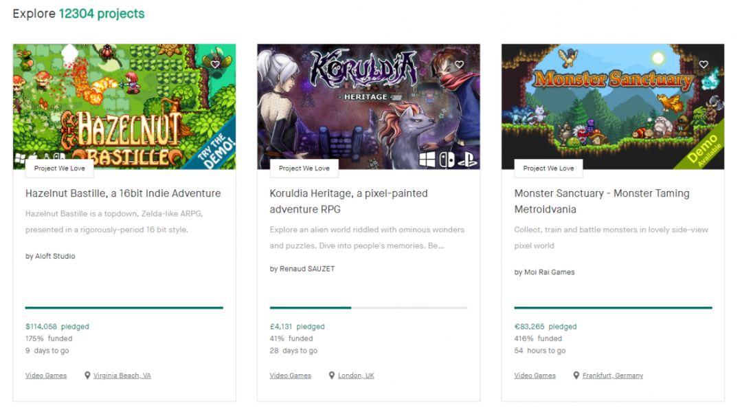Select Video Games category under Hazelnut Bastille
742x412 pixels.
(x=46, y=376)
